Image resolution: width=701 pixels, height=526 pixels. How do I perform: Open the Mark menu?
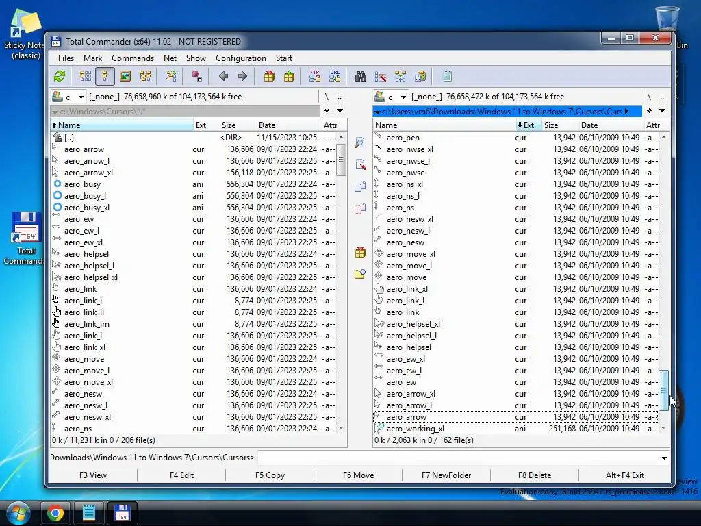[x=92, y=58]
